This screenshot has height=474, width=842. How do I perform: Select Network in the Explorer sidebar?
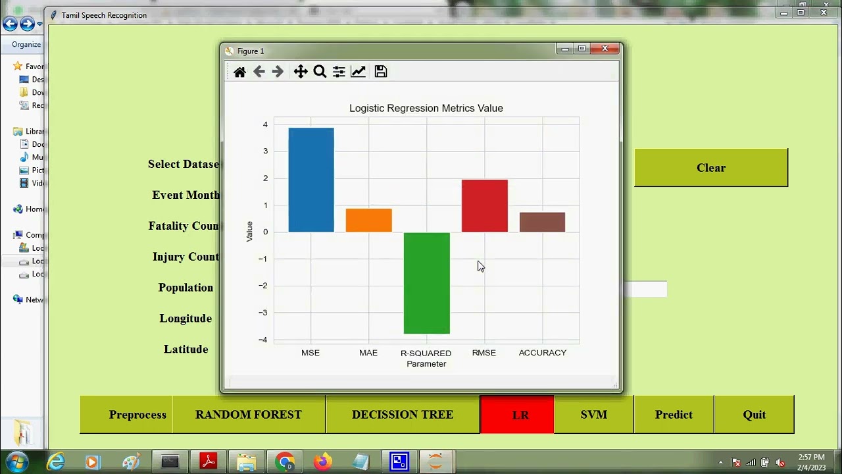click(28, 300)
